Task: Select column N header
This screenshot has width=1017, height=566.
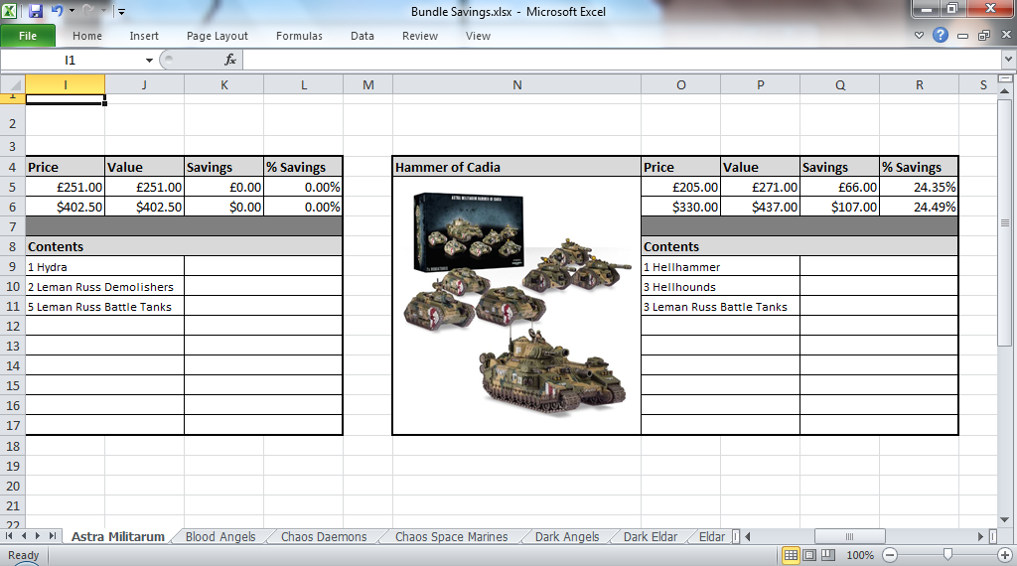Action: point(516,85)
